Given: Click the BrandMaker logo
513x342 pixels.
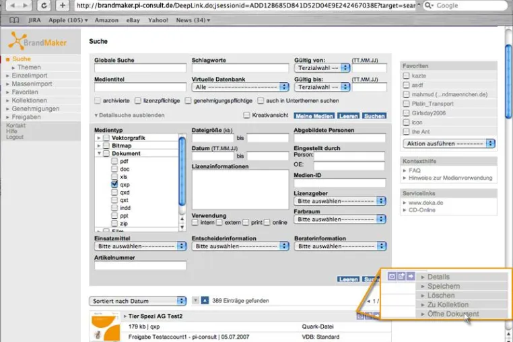Looking at the screenshot, I should point(38,41).
